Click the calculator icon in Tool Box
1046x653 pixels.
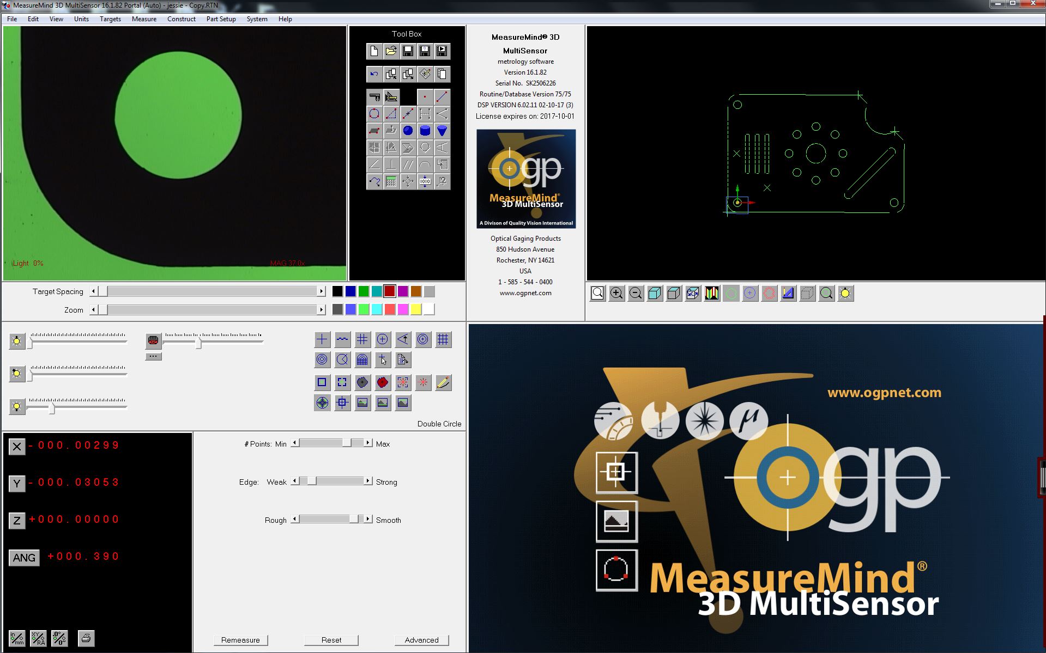[391, 181]
